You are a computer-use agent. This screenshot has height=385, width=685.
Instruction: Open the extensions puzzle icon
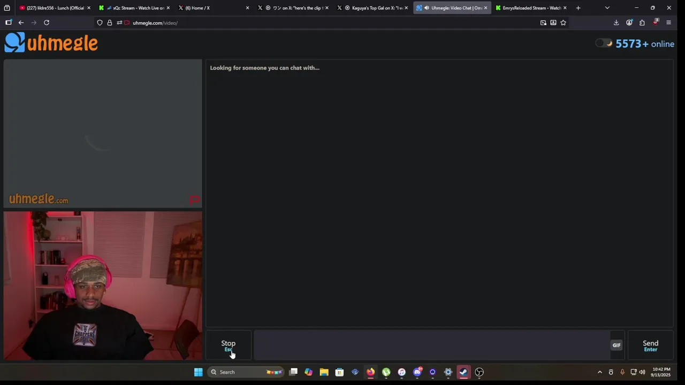(642, 22)
